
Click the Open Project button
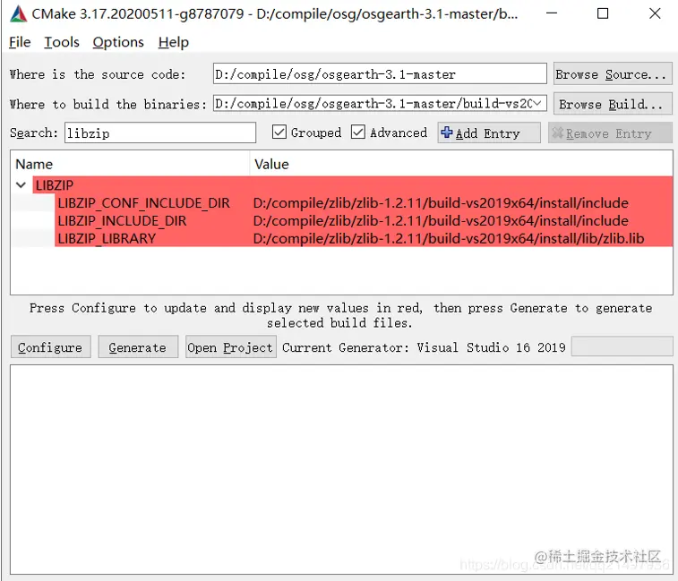coord(230,347)
